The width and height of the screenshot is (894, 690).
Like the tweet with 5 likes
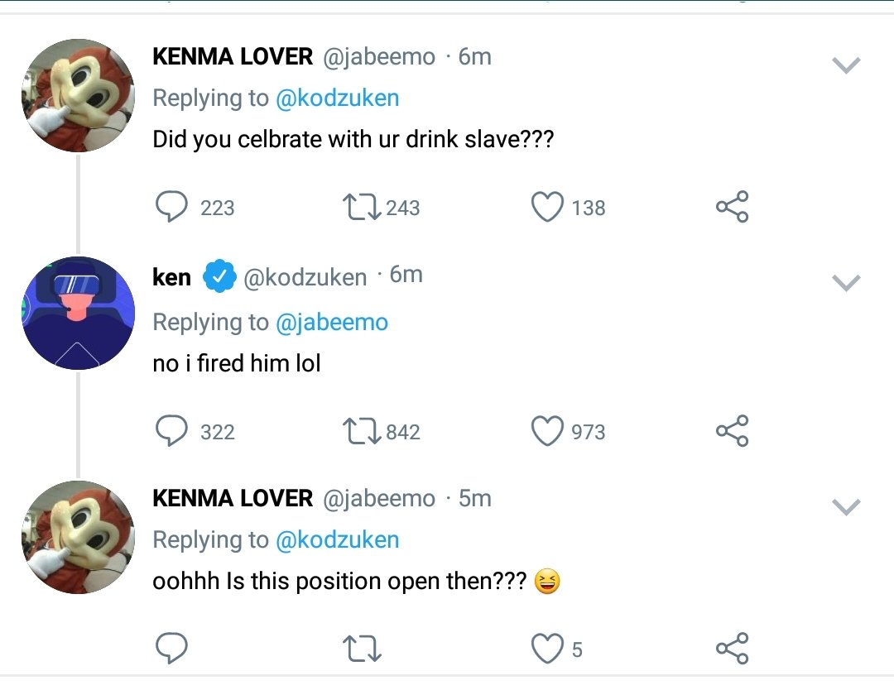(547, 649)
